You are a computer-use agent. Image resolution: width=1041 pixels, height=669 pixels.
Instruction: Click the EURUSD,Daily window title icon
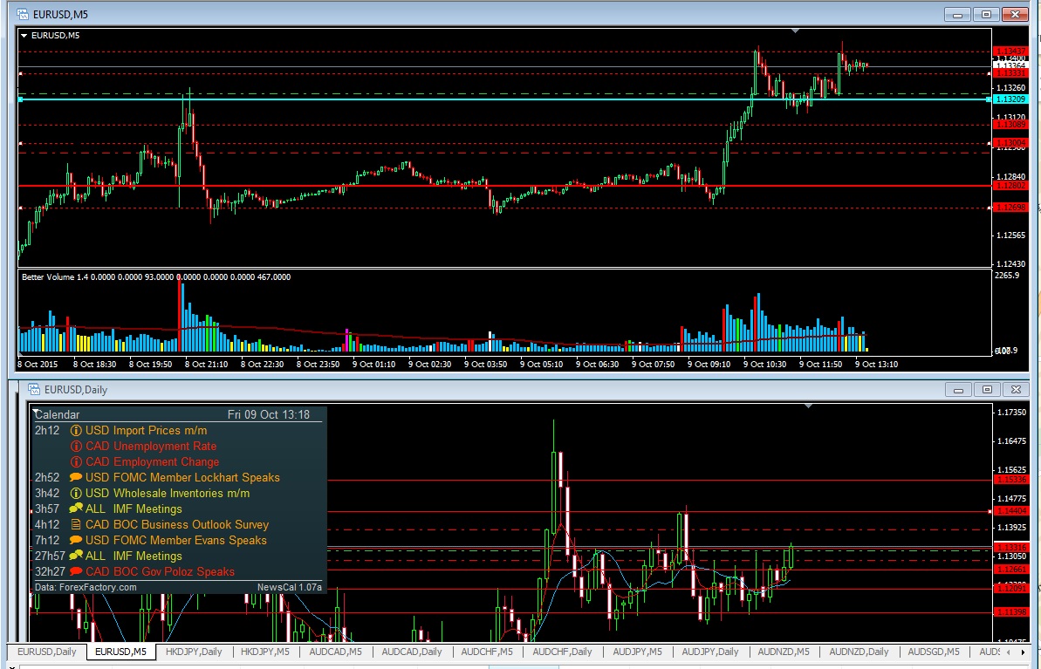pos(35,390)
